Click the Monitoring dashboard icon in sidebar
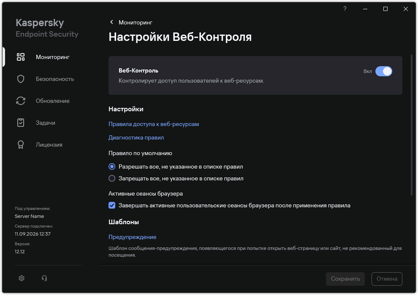Screen dimensions: 418x295 click(x=21, y=57)
